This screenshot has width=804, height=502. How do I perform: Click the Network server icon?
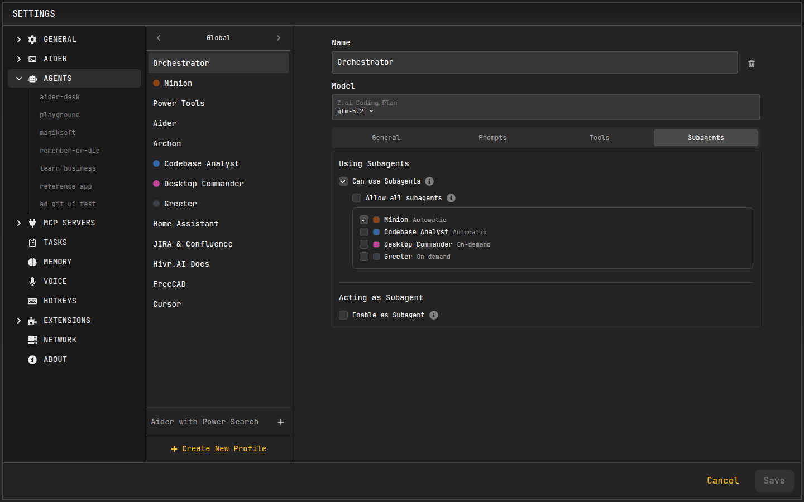(x=32, y=340)
